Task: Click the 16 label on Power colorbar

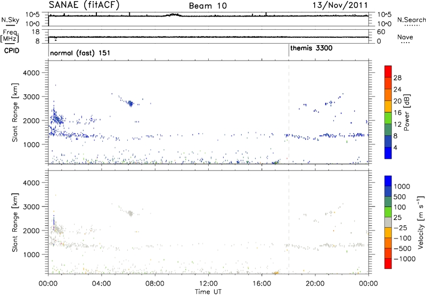Action: [x=397, y=113]
